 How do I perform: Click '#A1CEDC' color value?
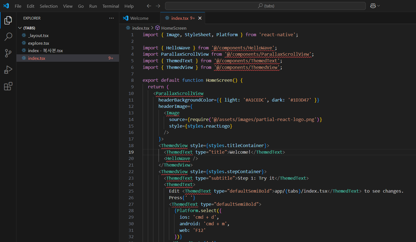(255, 100)
